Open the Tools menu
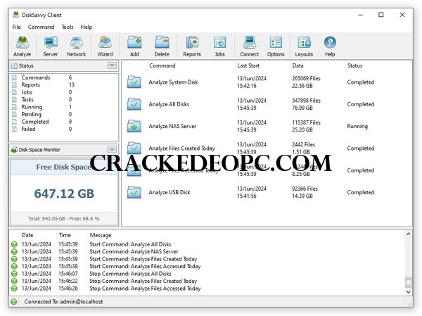 (68, 27)
